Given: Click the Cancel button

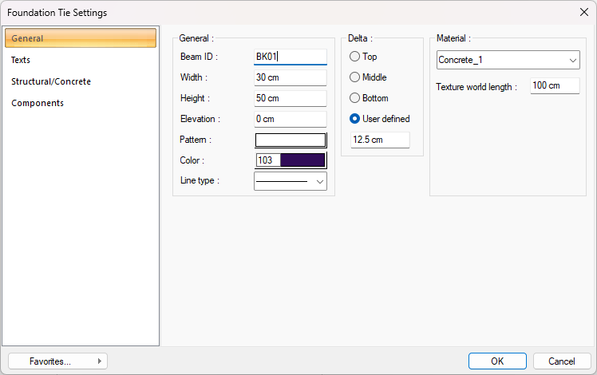Looking at the screenshot, I should coord(561,361).
